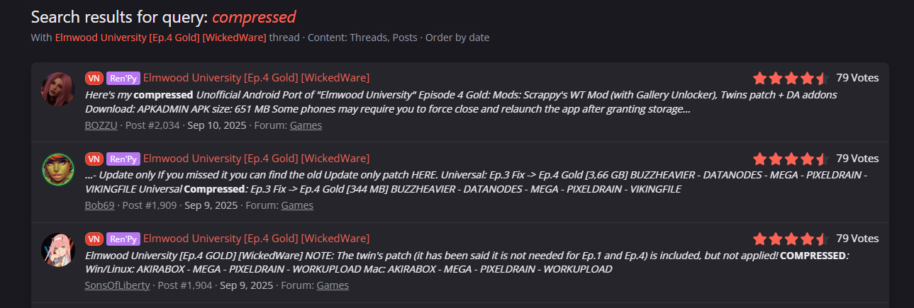
Task: Click the Ren'Py tag on Bob69's result
Action: pos(123,159)
